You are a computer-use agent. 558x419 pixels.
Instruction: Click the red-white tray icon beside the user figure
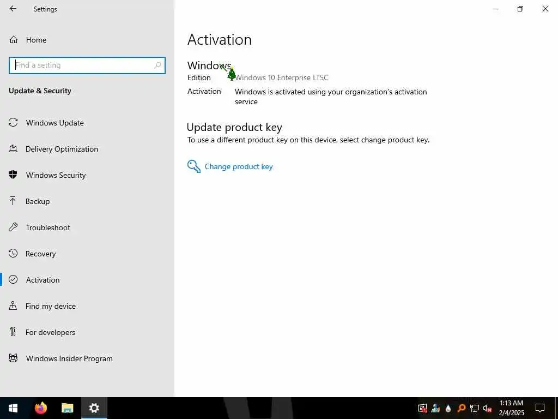422,408
